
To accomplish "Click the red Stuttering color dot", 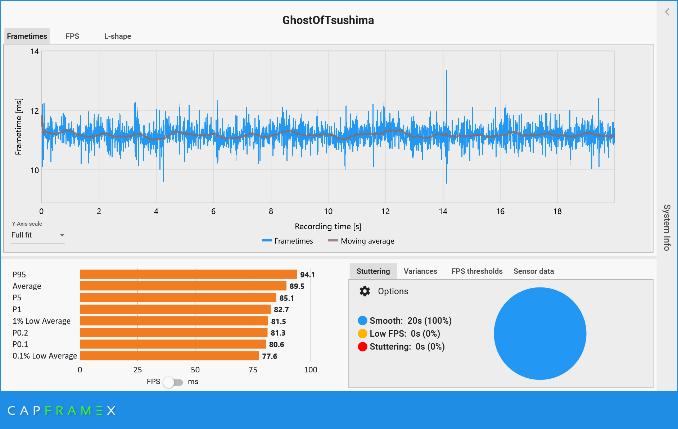I will (363, 346).
